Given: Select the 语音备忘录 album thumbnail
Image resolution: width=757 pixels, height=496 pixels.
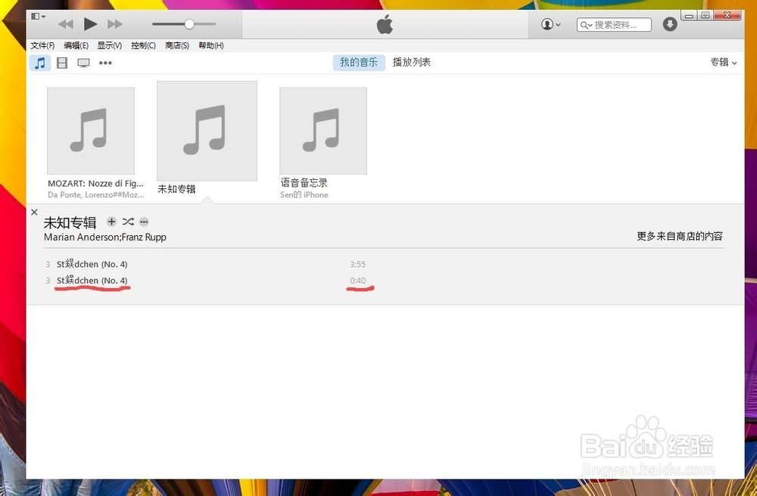Looking at the screenshot, I should [323, 130].
